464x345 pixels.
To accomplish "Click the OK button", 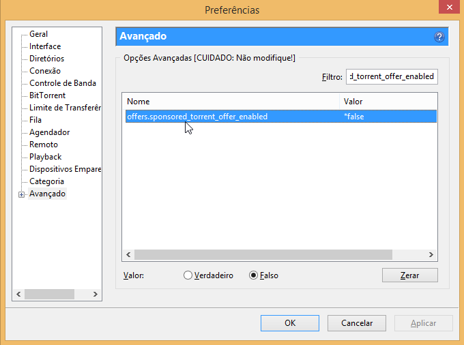I will click(290, 323).
